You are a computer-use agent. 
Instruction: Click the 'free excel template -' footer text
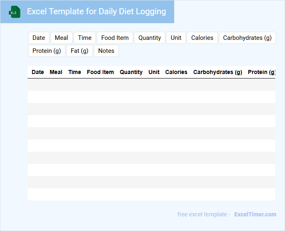[x=204, y=214]
